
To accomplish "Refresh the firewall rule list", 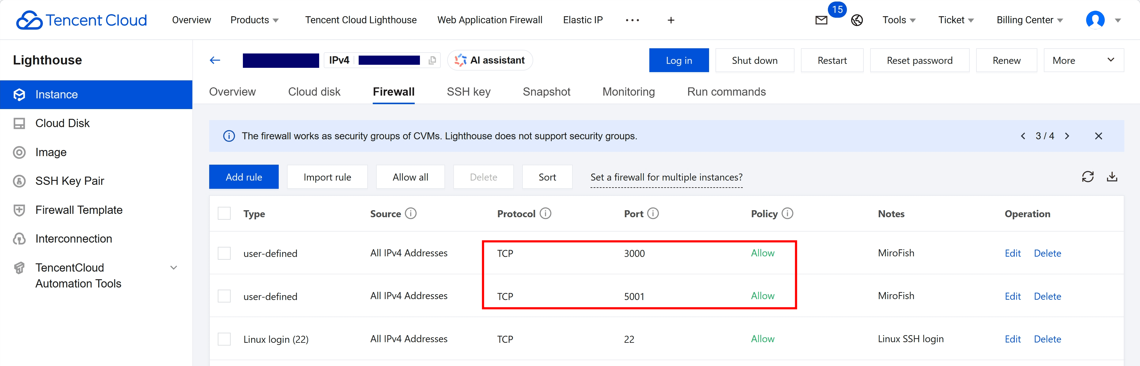I will pyautogui.click(x=1088, y=177).
